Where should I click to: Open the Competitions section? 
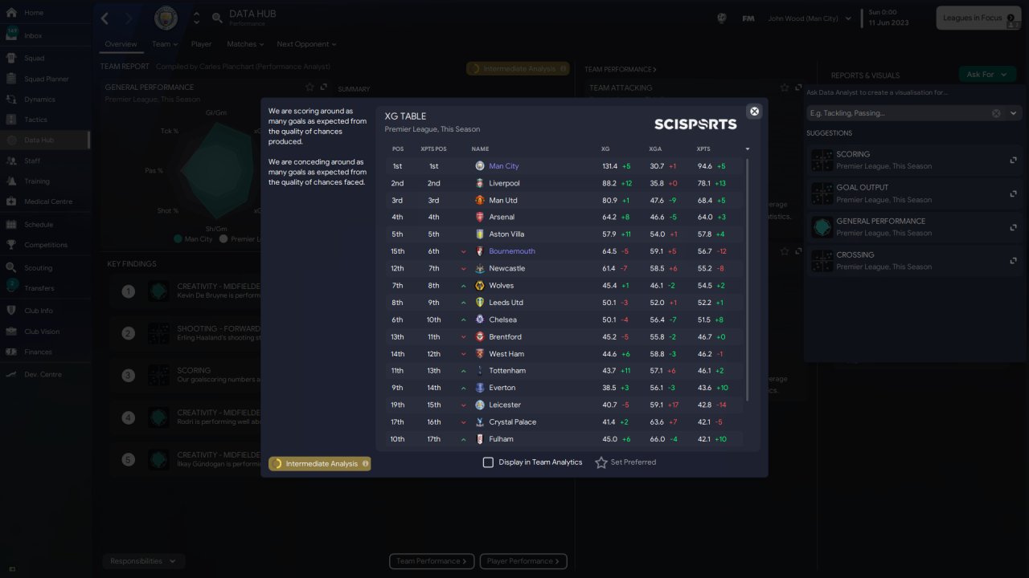tap(46, 245)
